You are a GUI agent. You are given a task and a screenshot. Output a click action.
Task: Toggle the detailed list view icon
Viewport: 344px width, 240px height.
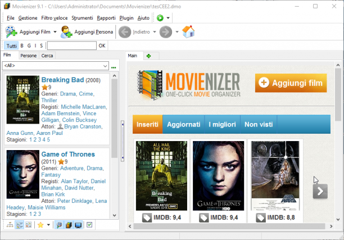click(19, 225)
